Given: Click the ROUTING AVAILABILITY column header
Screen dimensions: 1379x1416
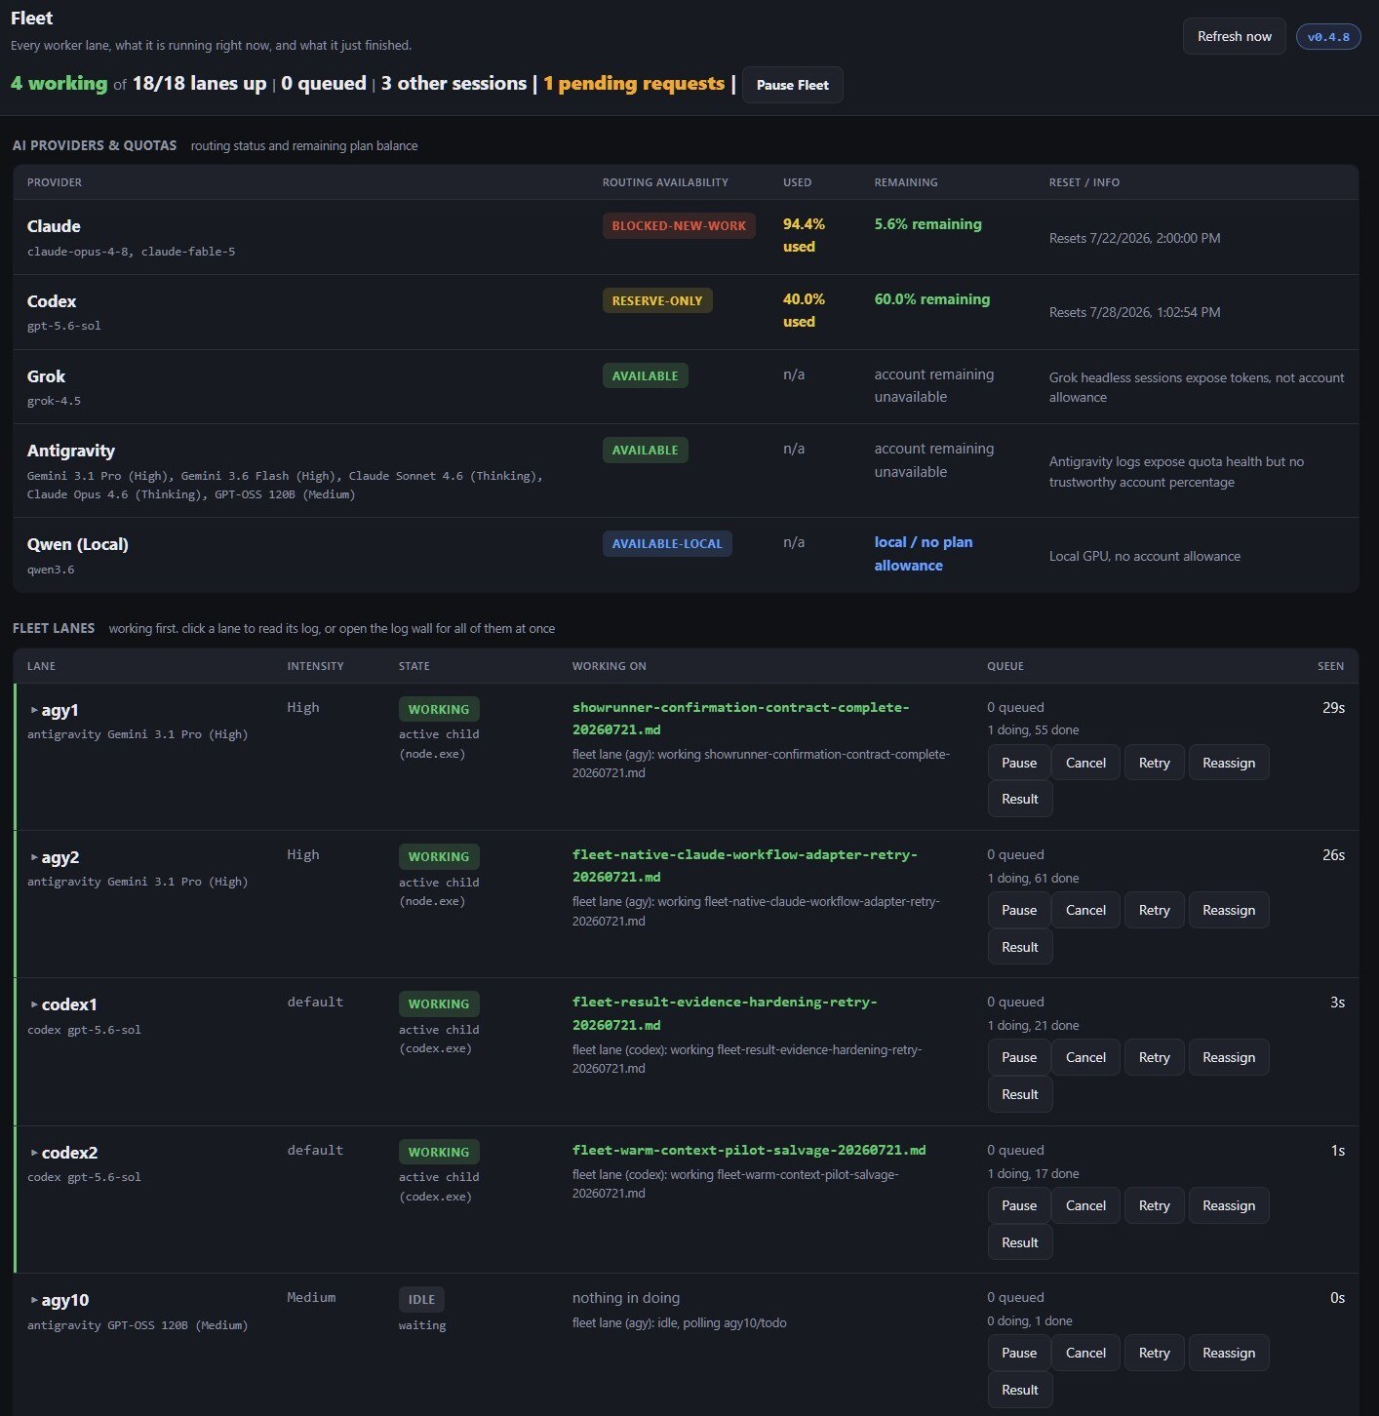Looking at the screenshot, I should tap(665, 182).
